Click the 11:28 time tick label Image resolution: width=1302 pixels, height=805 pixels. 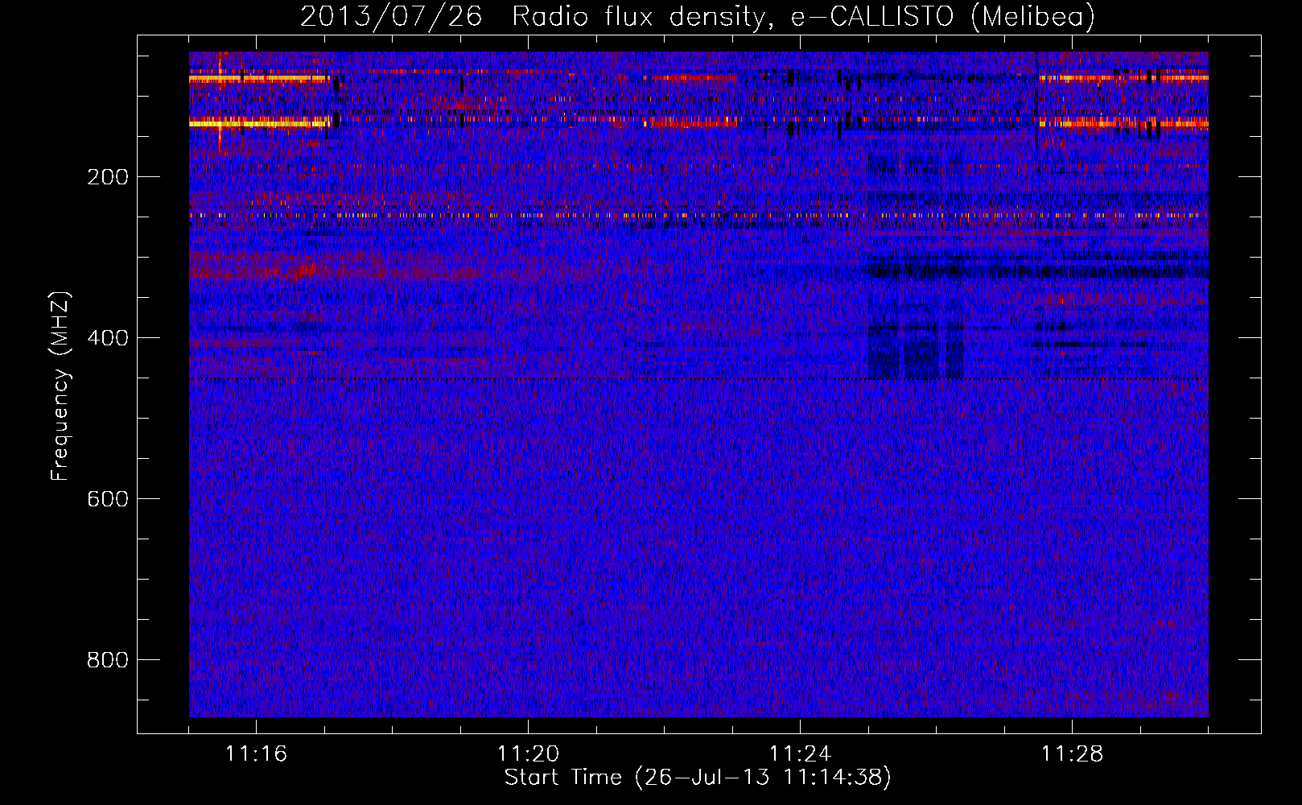pyautogui.click(x=1072, y=754)
